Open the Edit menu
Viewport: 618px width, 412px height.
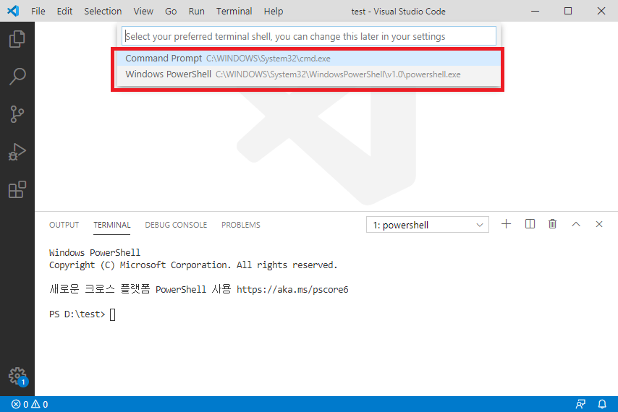pos(64,12)
